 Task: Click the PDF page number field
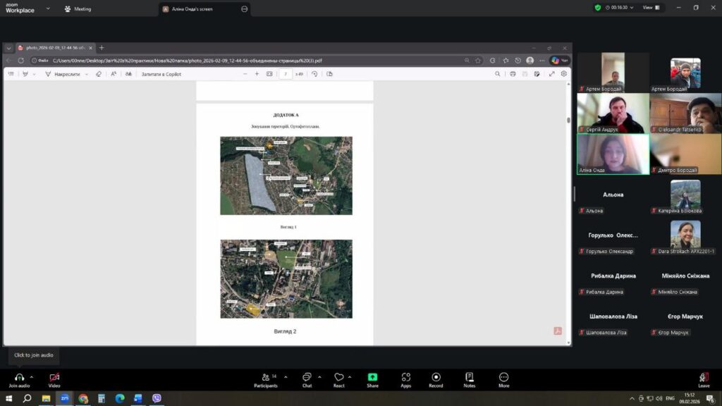coord(286,74)
